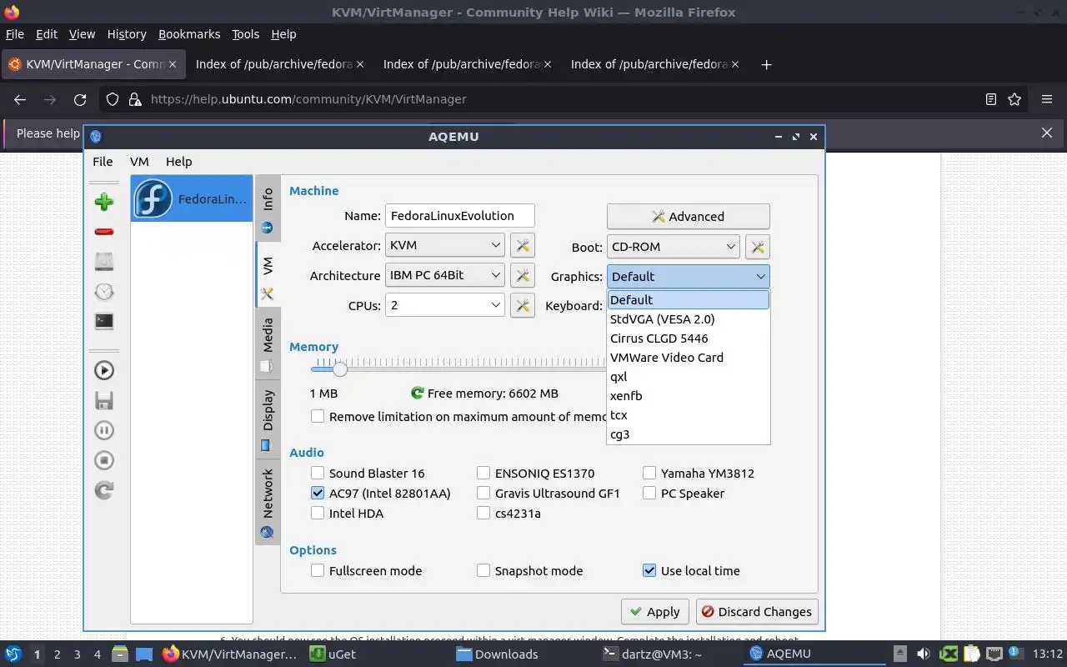Viewport: 1067px width, 667px height.
Task: Switch to Network side tab
Action: pos(268,501)
